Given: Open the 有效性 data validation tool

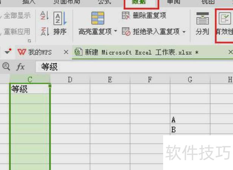Looking at the screenshot, I should (x=225, y=24).
